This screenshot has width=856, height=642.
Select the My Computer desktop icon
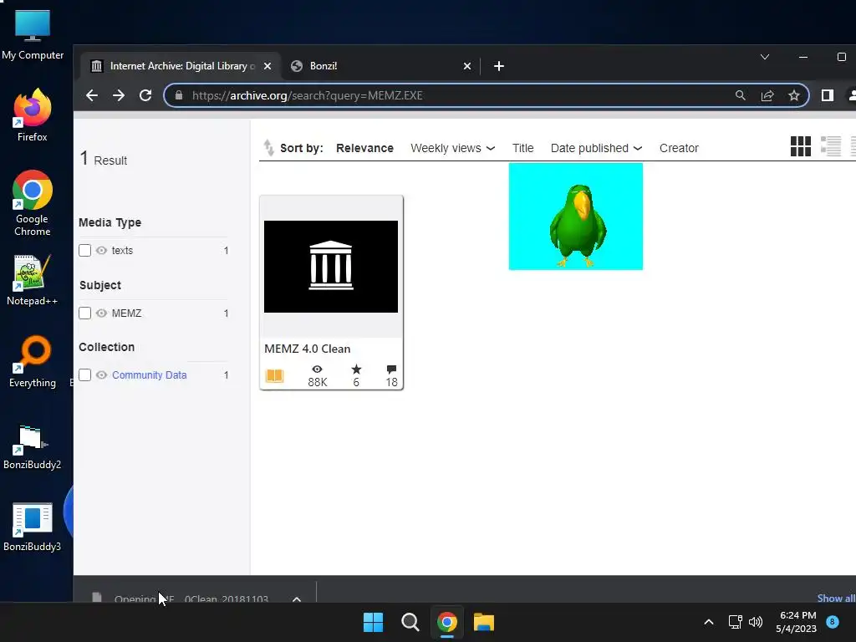pos(33,34)
